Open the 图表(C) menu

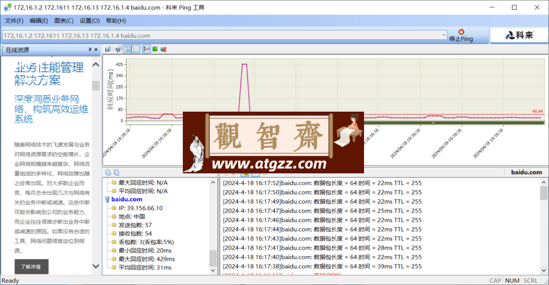coord(64,21)
